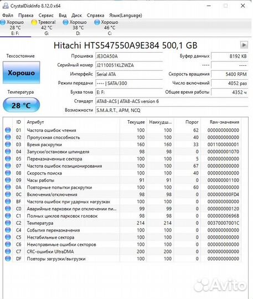Open the Справка menu

click(x=96, y=16)
